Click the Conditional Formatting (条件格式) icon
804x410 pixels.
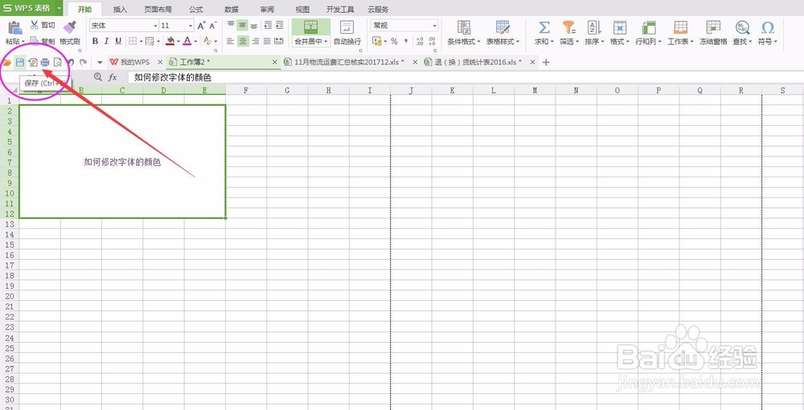464,27
